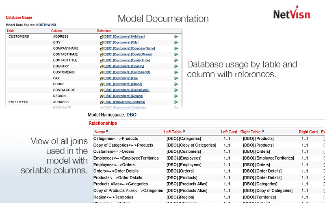Click reference icon beside [Customers].[CompanyName] link
This screenshot has width=325, height=203.
coord(102,49)
